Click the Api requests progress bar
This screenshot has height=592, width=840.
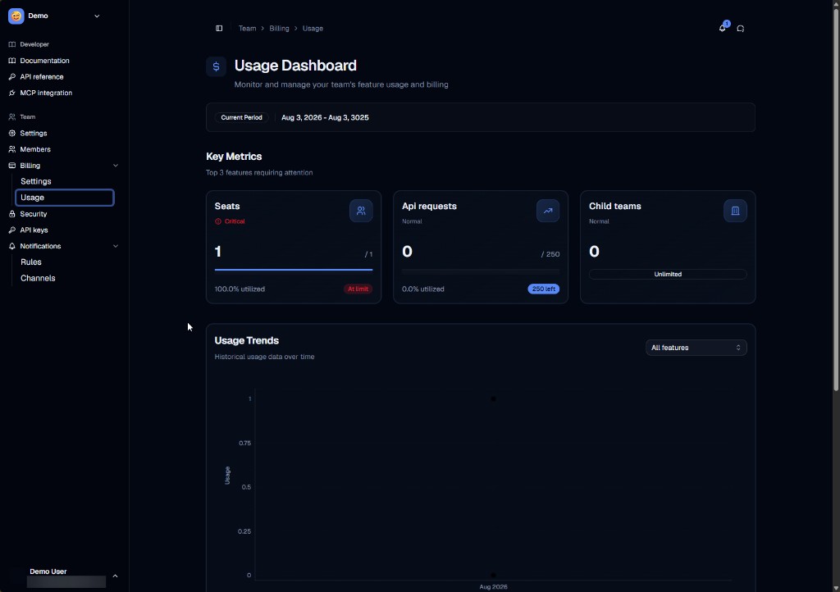coord(481,272)
